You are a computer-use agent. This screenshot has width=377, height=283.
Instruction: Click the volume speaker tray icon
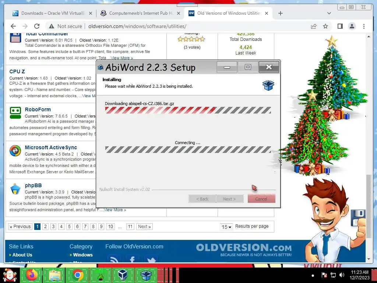tap(342, 275)
